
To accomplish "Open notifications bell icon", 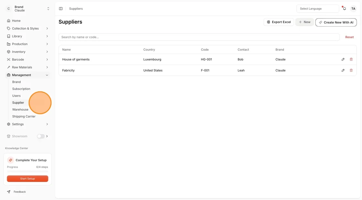I will coord(344,8).
